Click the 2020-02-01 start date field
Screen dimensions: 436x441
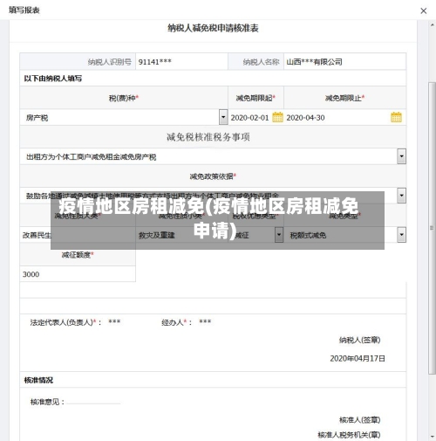tap(249, 118)
